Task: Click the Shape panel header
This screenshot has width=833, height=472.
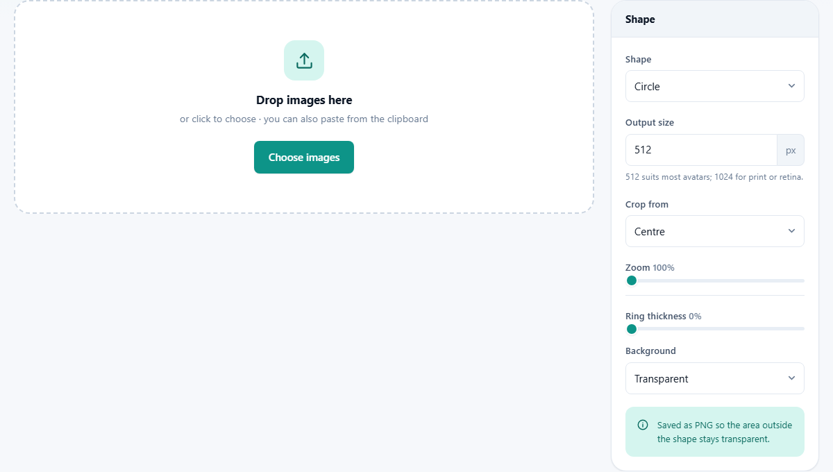Action: point(715,19)
